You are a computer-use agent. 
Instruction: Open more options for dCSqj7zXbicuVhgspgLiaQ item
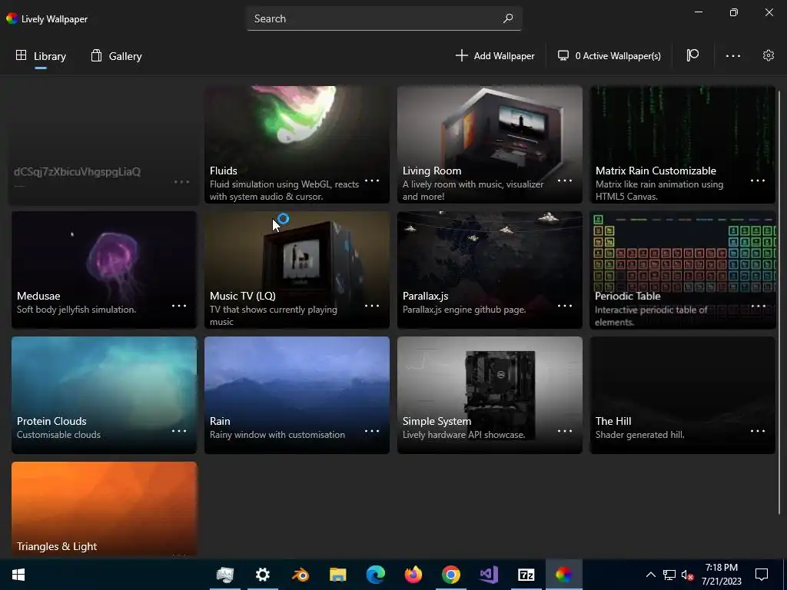click(x=181, y=181)
